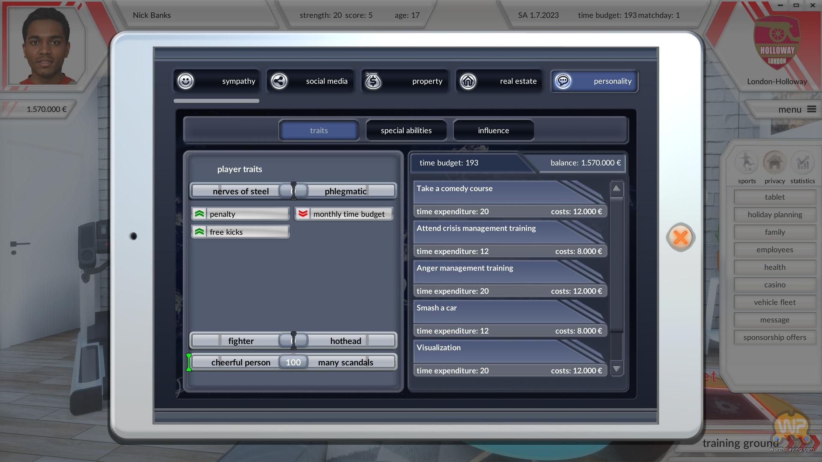Open the holiday planning menu entry
Image resolution: width=822 pixels, height=462 pixels.
click(x=774, y=214)
